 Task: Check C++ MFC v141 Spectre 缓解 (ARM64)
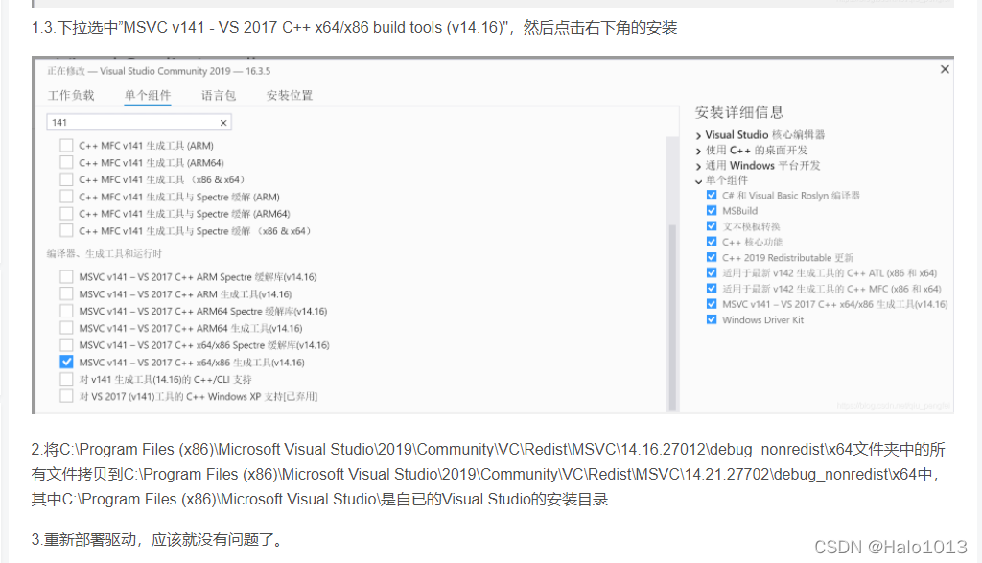[66, 214]
